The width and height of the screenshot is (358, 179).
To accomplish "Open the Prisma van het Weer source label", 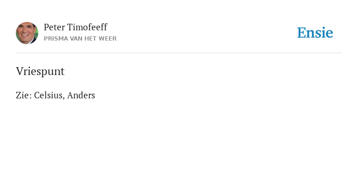I will (x=80, y=39).
